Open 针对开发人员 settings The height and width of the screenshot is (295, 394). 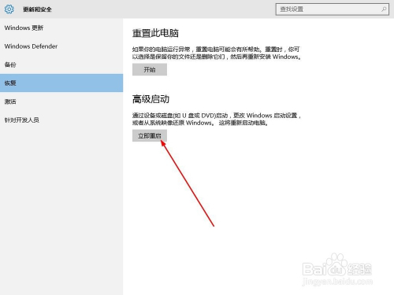pos(61,120)
